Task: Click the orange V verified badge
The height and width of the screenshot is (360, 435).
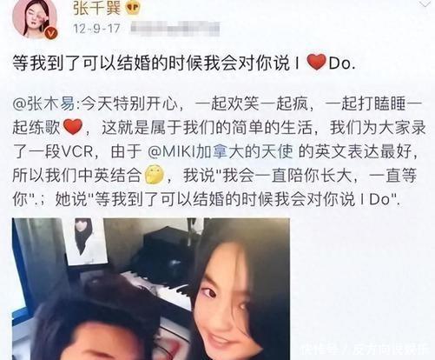Action: click(51, 33)
